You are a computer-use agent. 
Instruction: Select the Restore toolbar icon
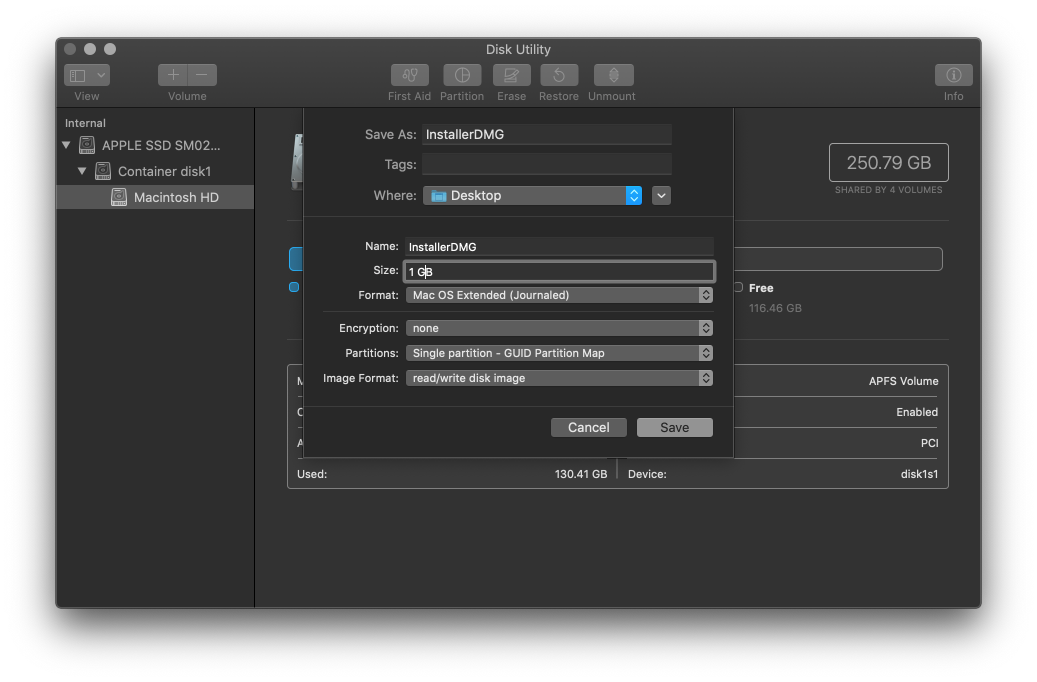pos(558,75)
